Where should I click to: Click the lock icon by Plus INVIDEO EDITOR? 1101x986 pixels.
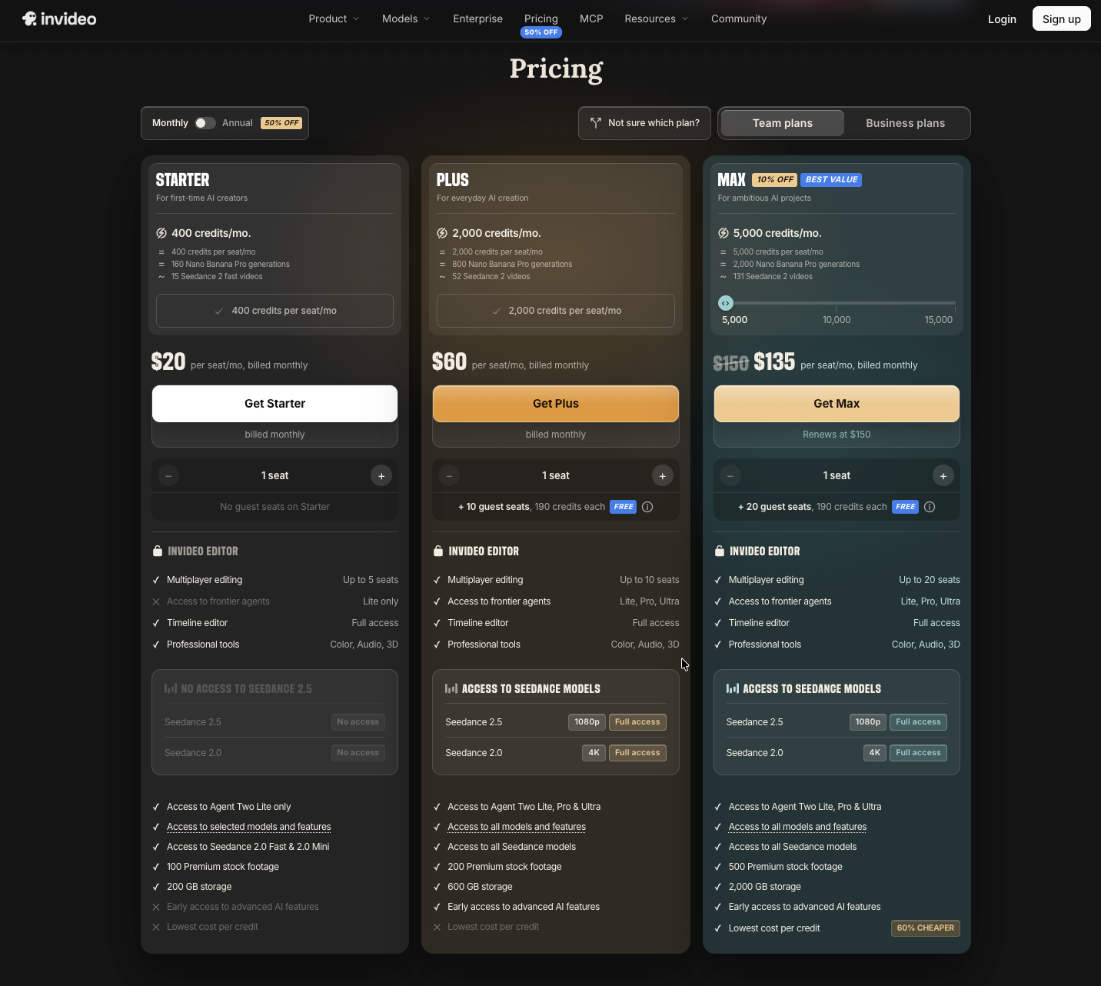(x=438, y=551)
